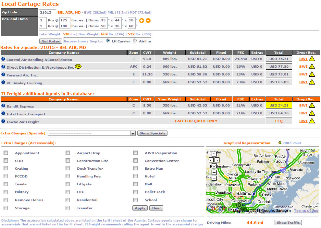
Task: Click Show Specials button
Action: pyautogui.click(x=152, y=133)
